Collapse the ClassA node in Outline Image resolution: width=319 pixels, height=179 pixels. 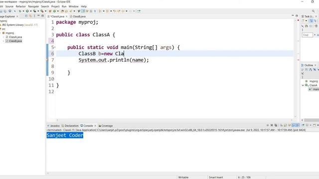click(x=303, y=85)
